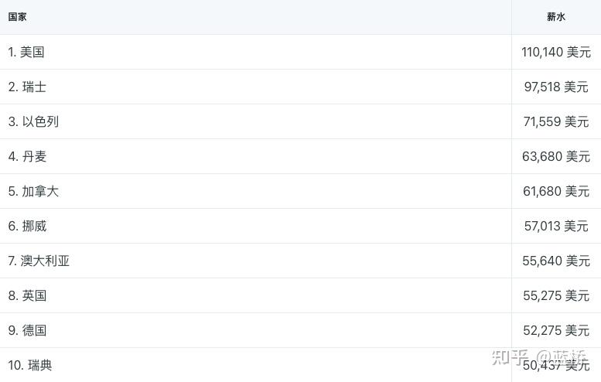Select the 5. 加拿大 country cell
Viewport: 601px width, 382px height.
coord(33,191)
